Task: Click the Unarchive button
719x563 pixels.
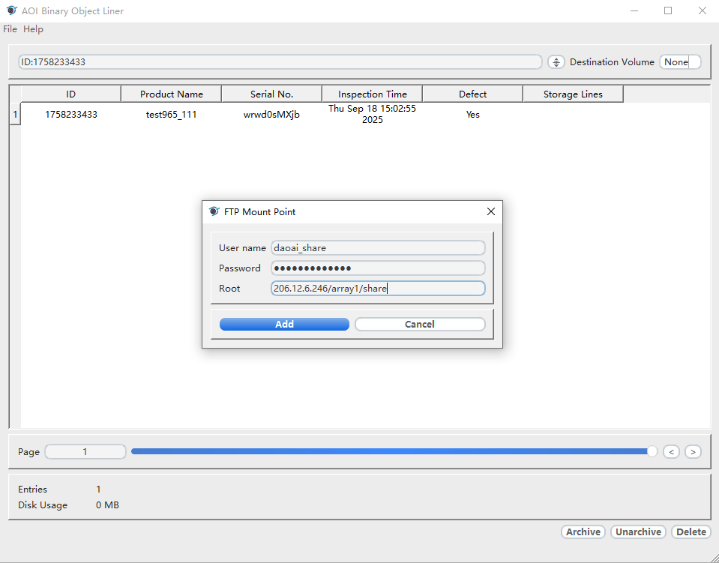Action: [x=638, y=532]
